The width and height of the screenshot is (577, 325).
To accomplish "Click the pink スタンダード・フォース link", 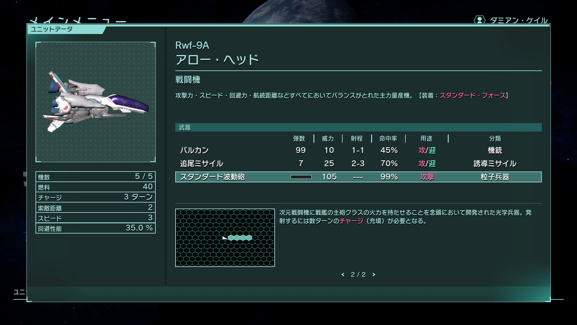I will (x=473, y=96).
